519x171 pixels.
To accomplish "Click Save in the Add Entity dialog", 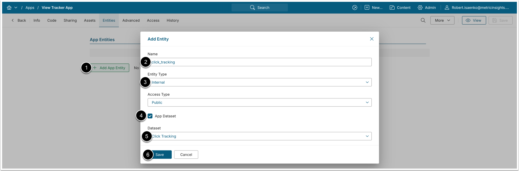I will tap(160, 154).
